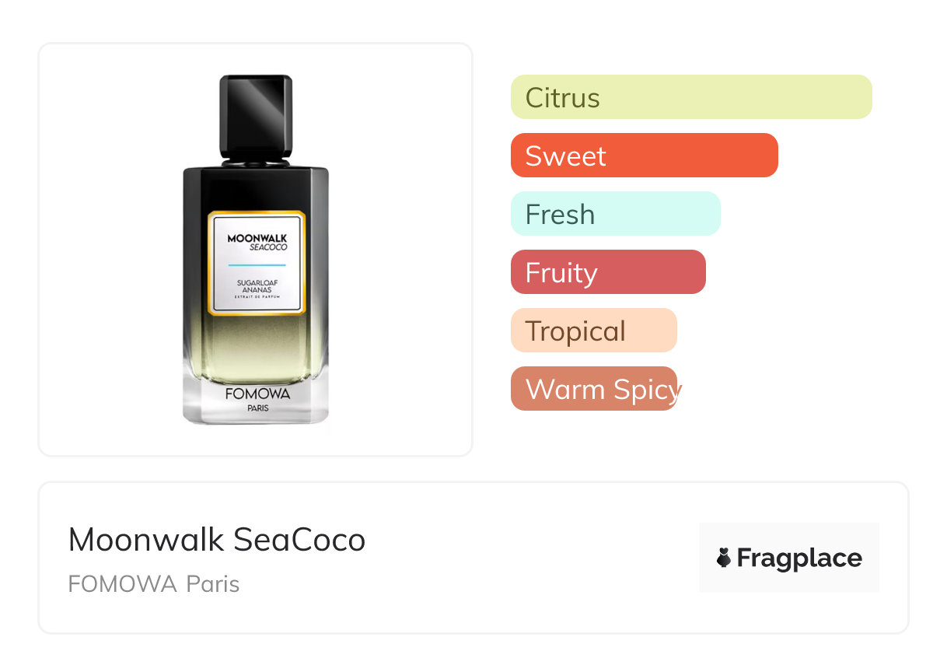
Task: Click MOONWALK heading on the bottle label
Action: pyautogui.click(x=257, y=238)
